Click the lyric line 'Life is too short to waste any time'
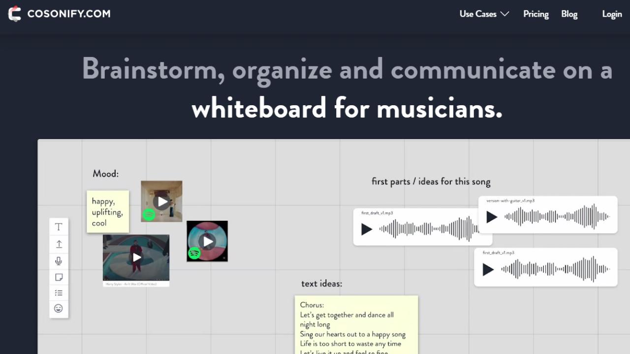630x354 pixels. tap(350, 344)
